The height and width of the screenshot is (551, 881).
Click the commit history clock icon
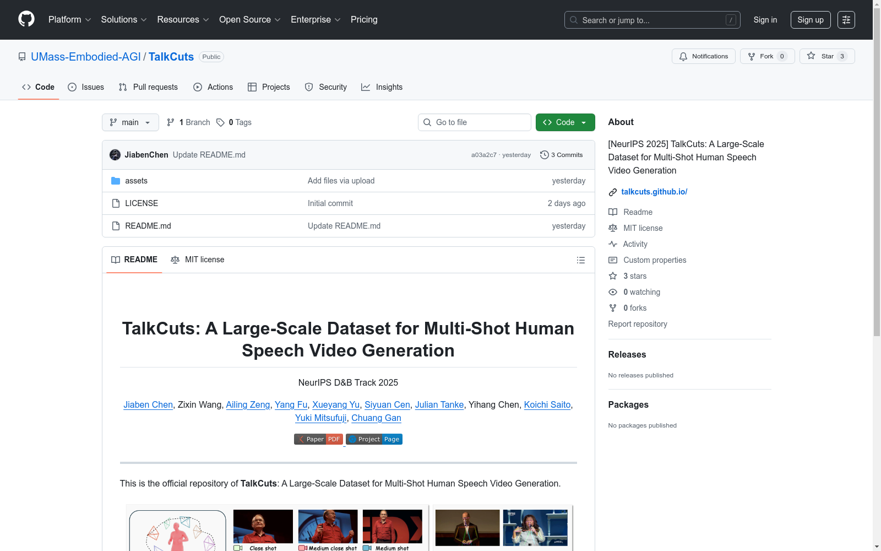coord(545,155)
